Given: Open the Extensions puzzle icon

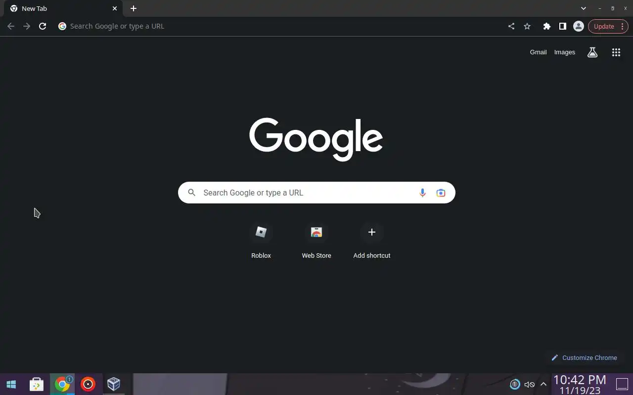Looking at the screenshot, I should pos(546,26).
